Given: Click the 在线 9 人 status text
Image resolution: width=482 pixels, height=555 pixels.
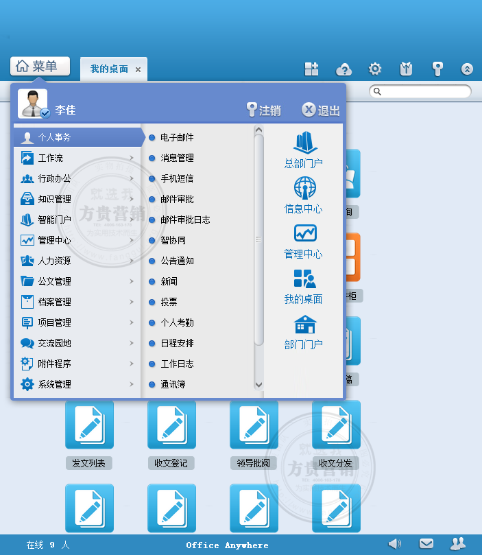Looking at the screenshot, I should [x=48, y=545].
